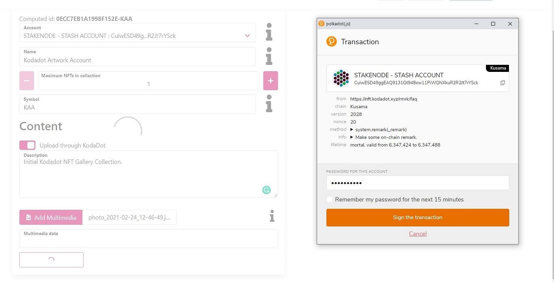
Task: Copy the STAKENODE stash account address
Action: (503, 83)
